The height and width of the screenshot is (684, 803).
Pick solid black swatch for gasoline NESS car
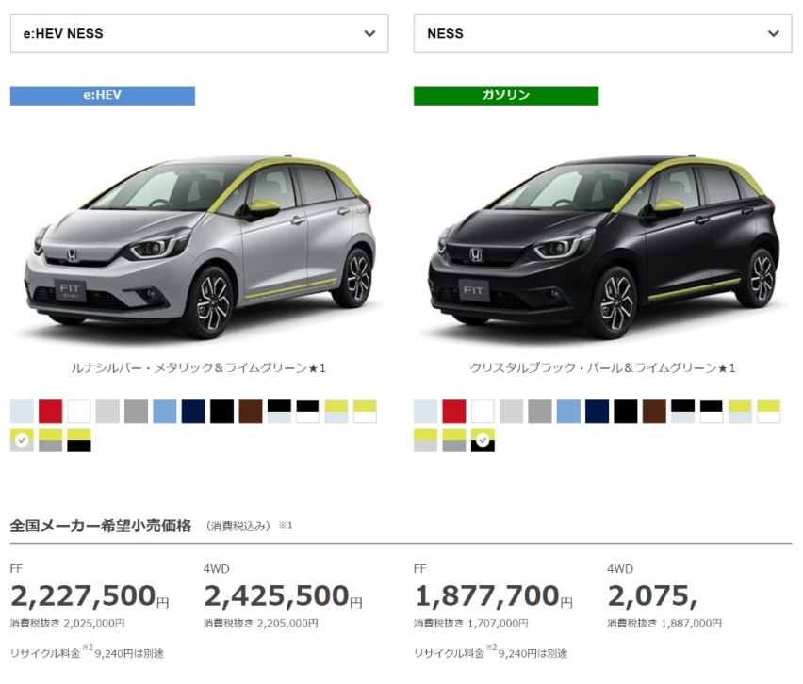point(626,412)
